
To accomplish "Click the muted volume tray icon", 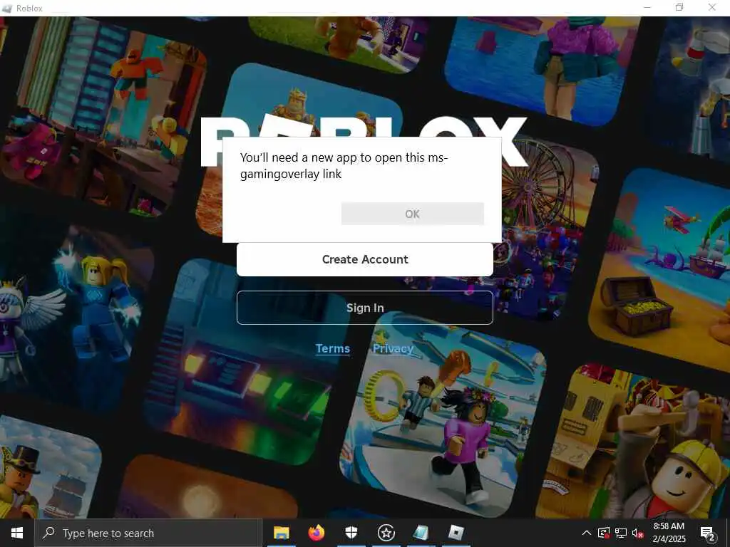I will click(637, 533).
